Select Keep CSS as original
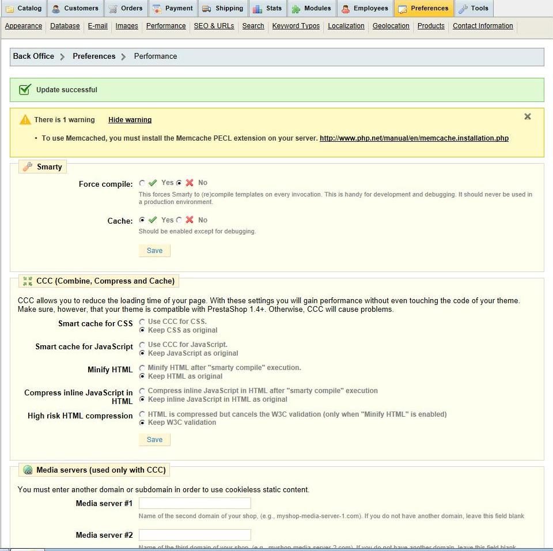 pyautogui.click(x=142, y=330)
